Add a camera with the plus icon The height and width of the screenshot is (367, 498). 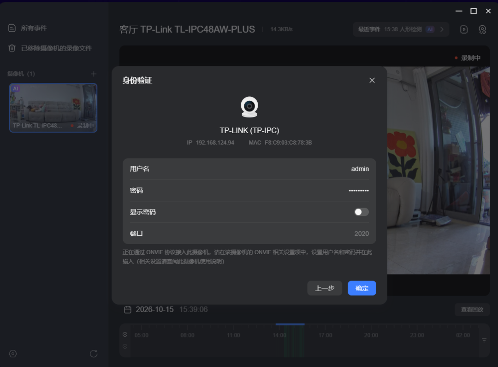click(x=93, y=74)
